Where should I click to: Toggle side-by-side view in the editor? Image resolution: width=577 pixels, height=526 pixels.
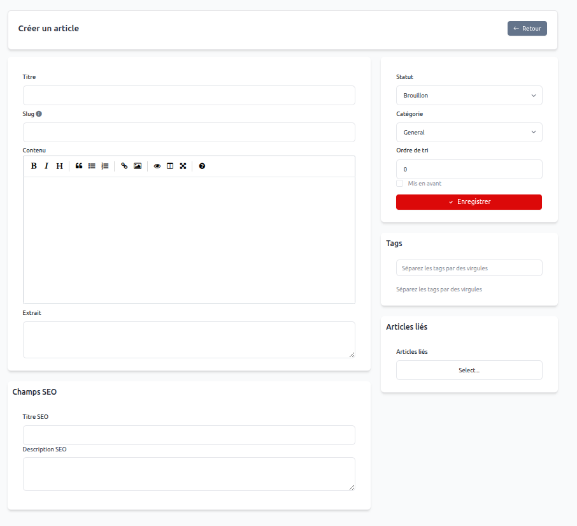click(x=169, y=166)
